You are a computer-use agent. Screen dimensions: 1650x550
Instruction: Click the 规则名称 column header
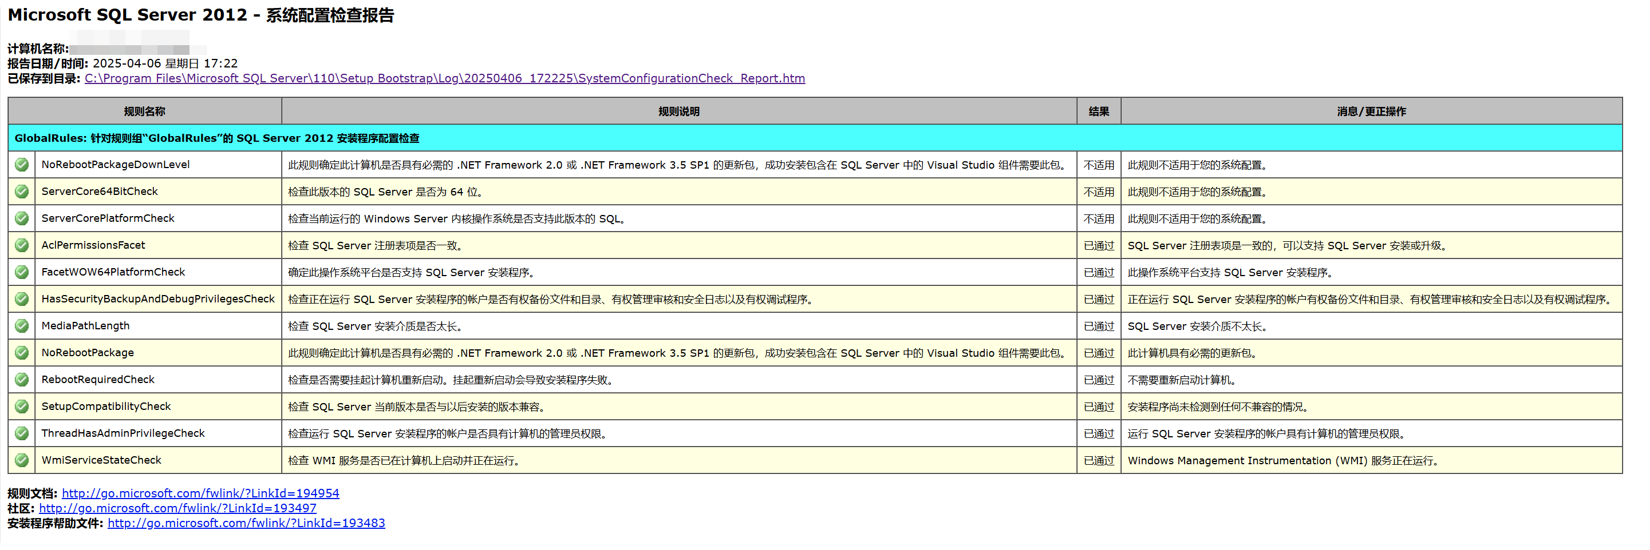click(x=145, y=111)
